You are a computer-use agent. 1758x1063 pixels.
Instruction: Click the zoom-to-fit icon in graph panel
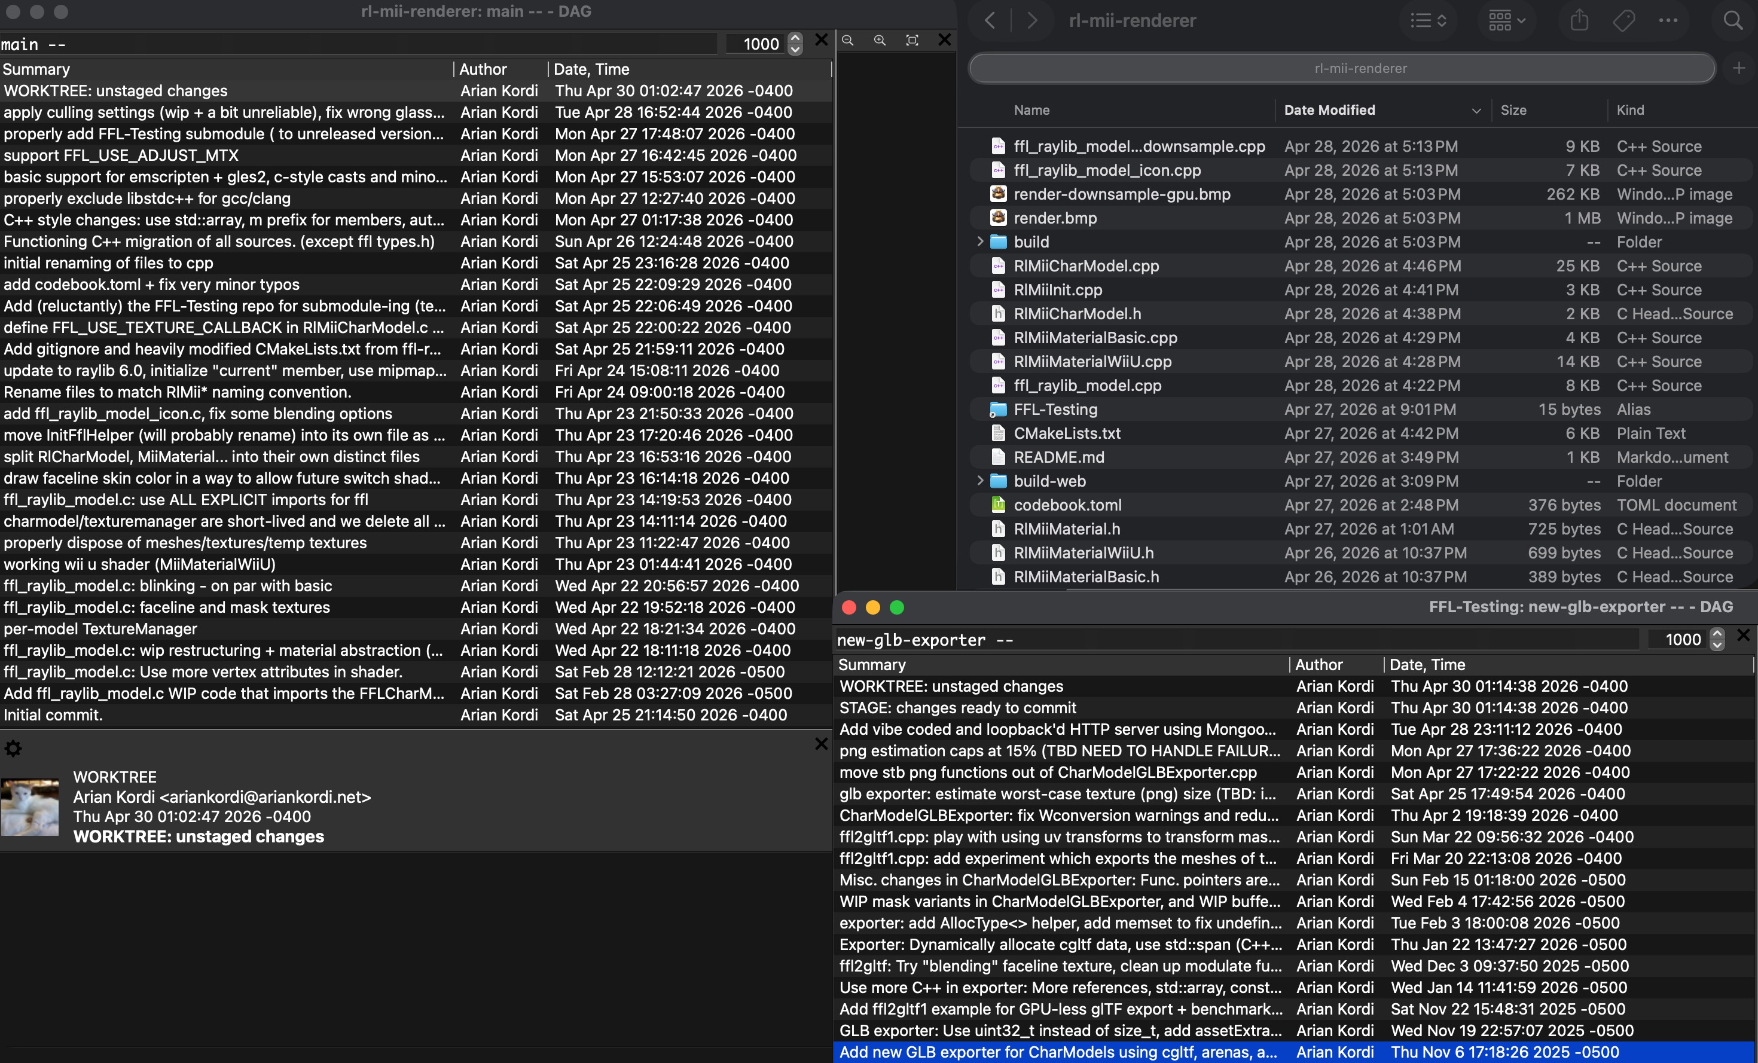pyautogui.click(x=912, y=41)
